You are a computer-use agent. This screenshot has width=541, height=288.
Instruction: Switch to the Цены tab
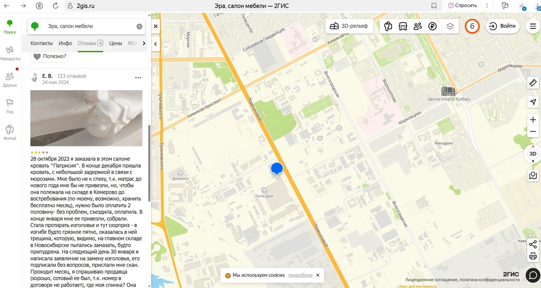[115, 43]
